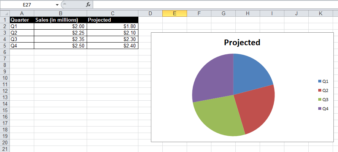
Task: Select column H header
Action: point(248,13)
